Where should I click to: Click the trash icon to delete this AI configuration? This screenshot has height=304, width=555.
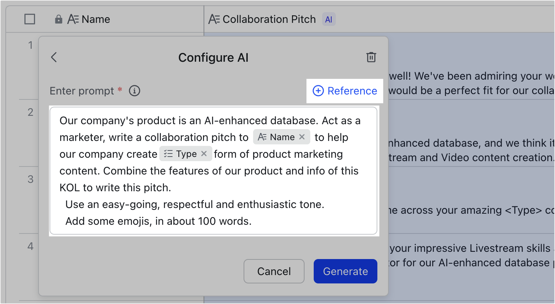pos(371,57)
